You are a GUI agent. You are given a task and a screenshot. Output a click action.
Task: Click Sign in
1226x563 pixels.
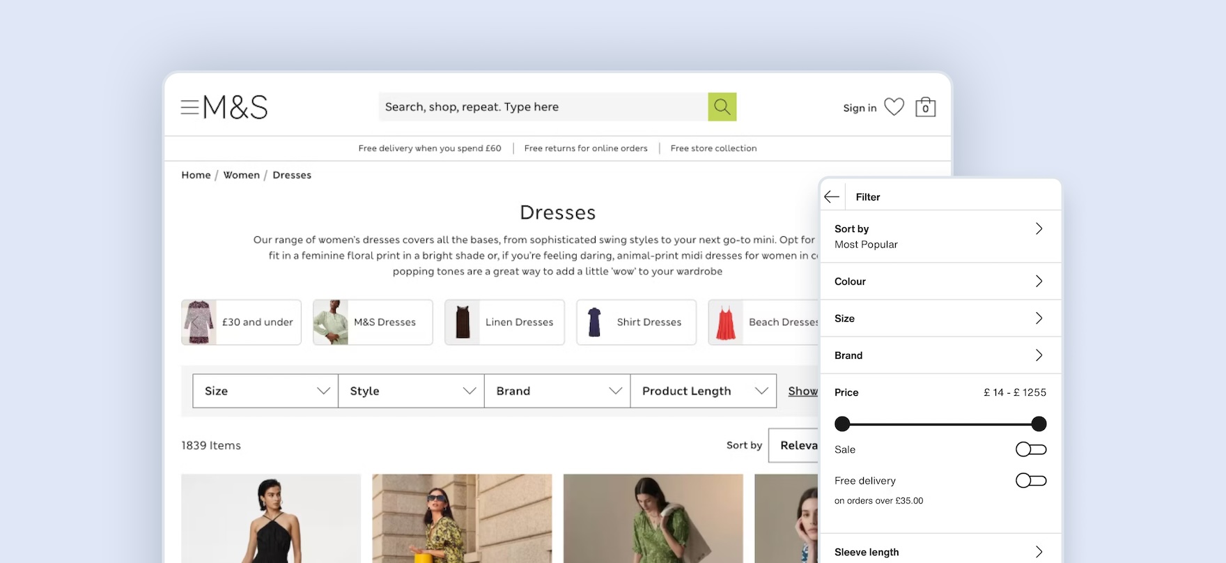pyautogui.click(x=860, y=108)
